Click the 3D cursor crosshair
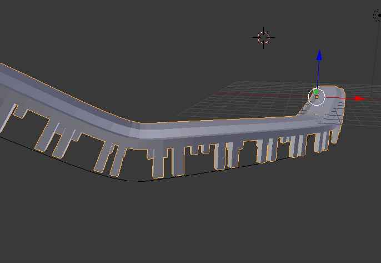Image resolution: width=381 pixels, height=263 pixels. click(x=263, y=37)
